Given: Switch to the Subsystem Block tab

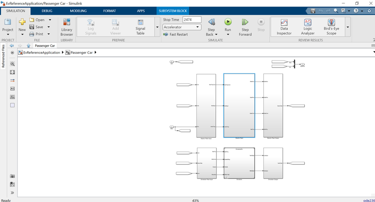Looking at the screenshot, I should coord(172,11).
